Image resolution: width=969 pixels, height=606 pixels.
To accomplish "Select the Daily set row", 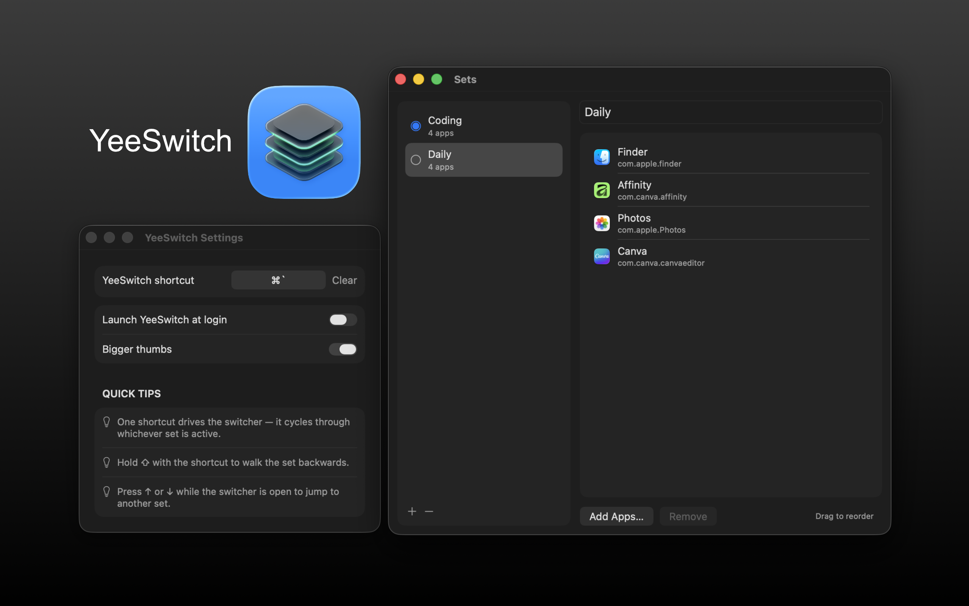I will (484, 160).
